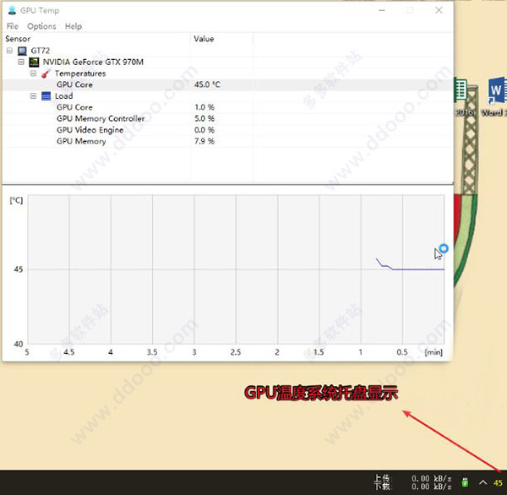Click the 7.9 % GPU Memory value
507x495 pixels.
204,141
